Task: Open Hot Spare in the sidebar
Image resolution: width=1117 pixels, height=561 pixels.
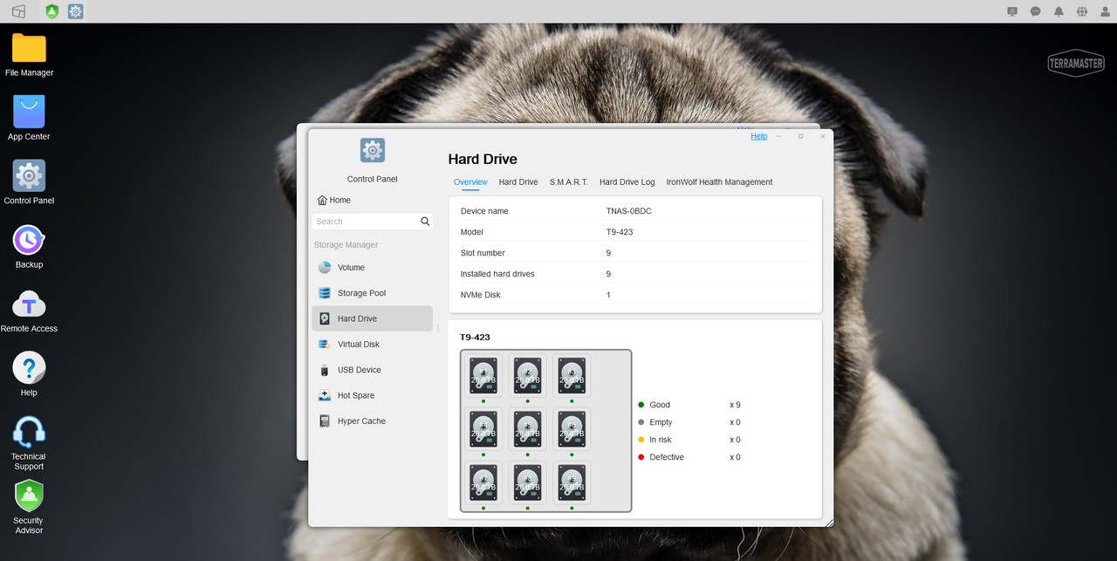Action: [x=373, y=395]
